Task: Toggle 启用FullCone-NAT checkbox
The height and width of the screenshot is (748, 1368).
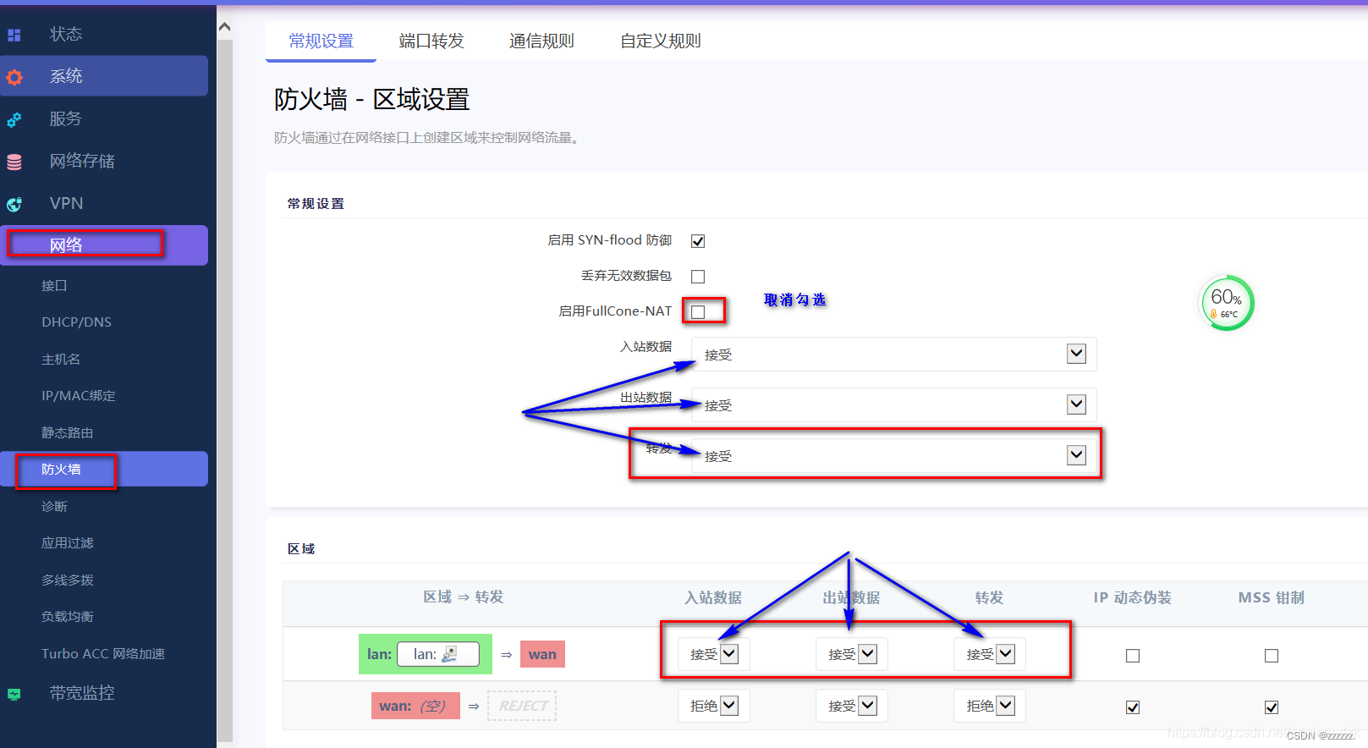Action: 698,312
